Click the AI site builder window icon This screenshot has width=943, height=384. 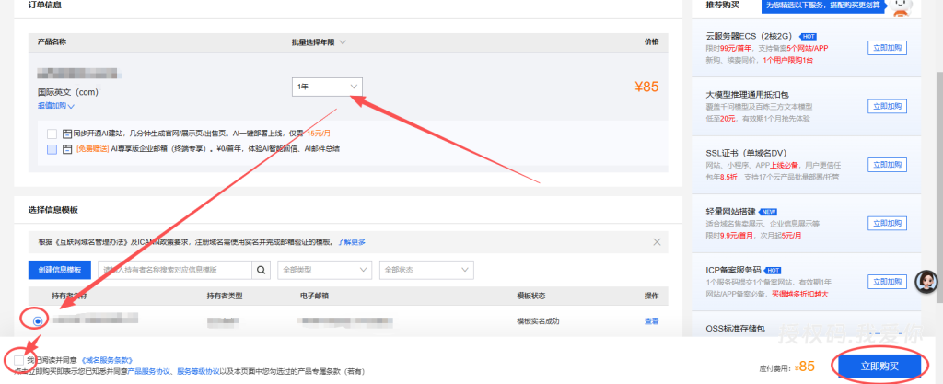[x=67, y=134]
